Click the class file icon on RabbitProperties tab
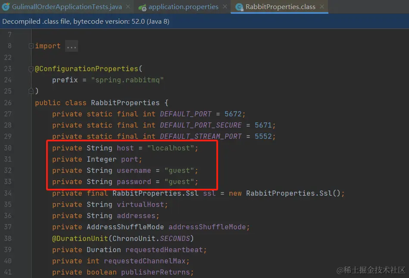 click(239, 7)
